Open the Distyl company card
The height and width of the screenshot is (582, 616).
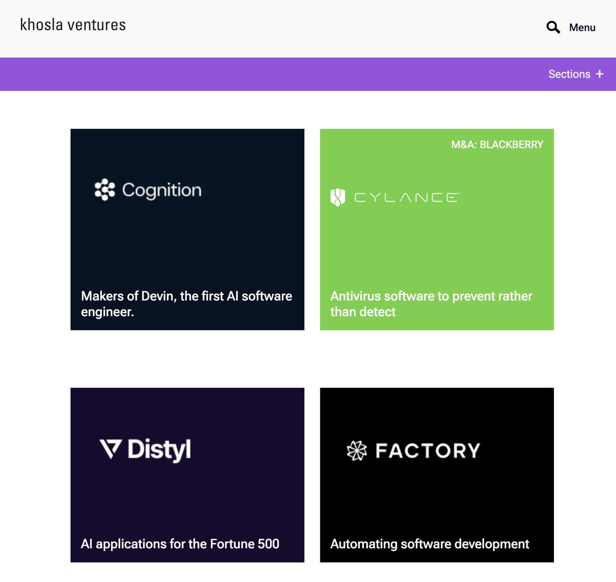tap(187, 475)
